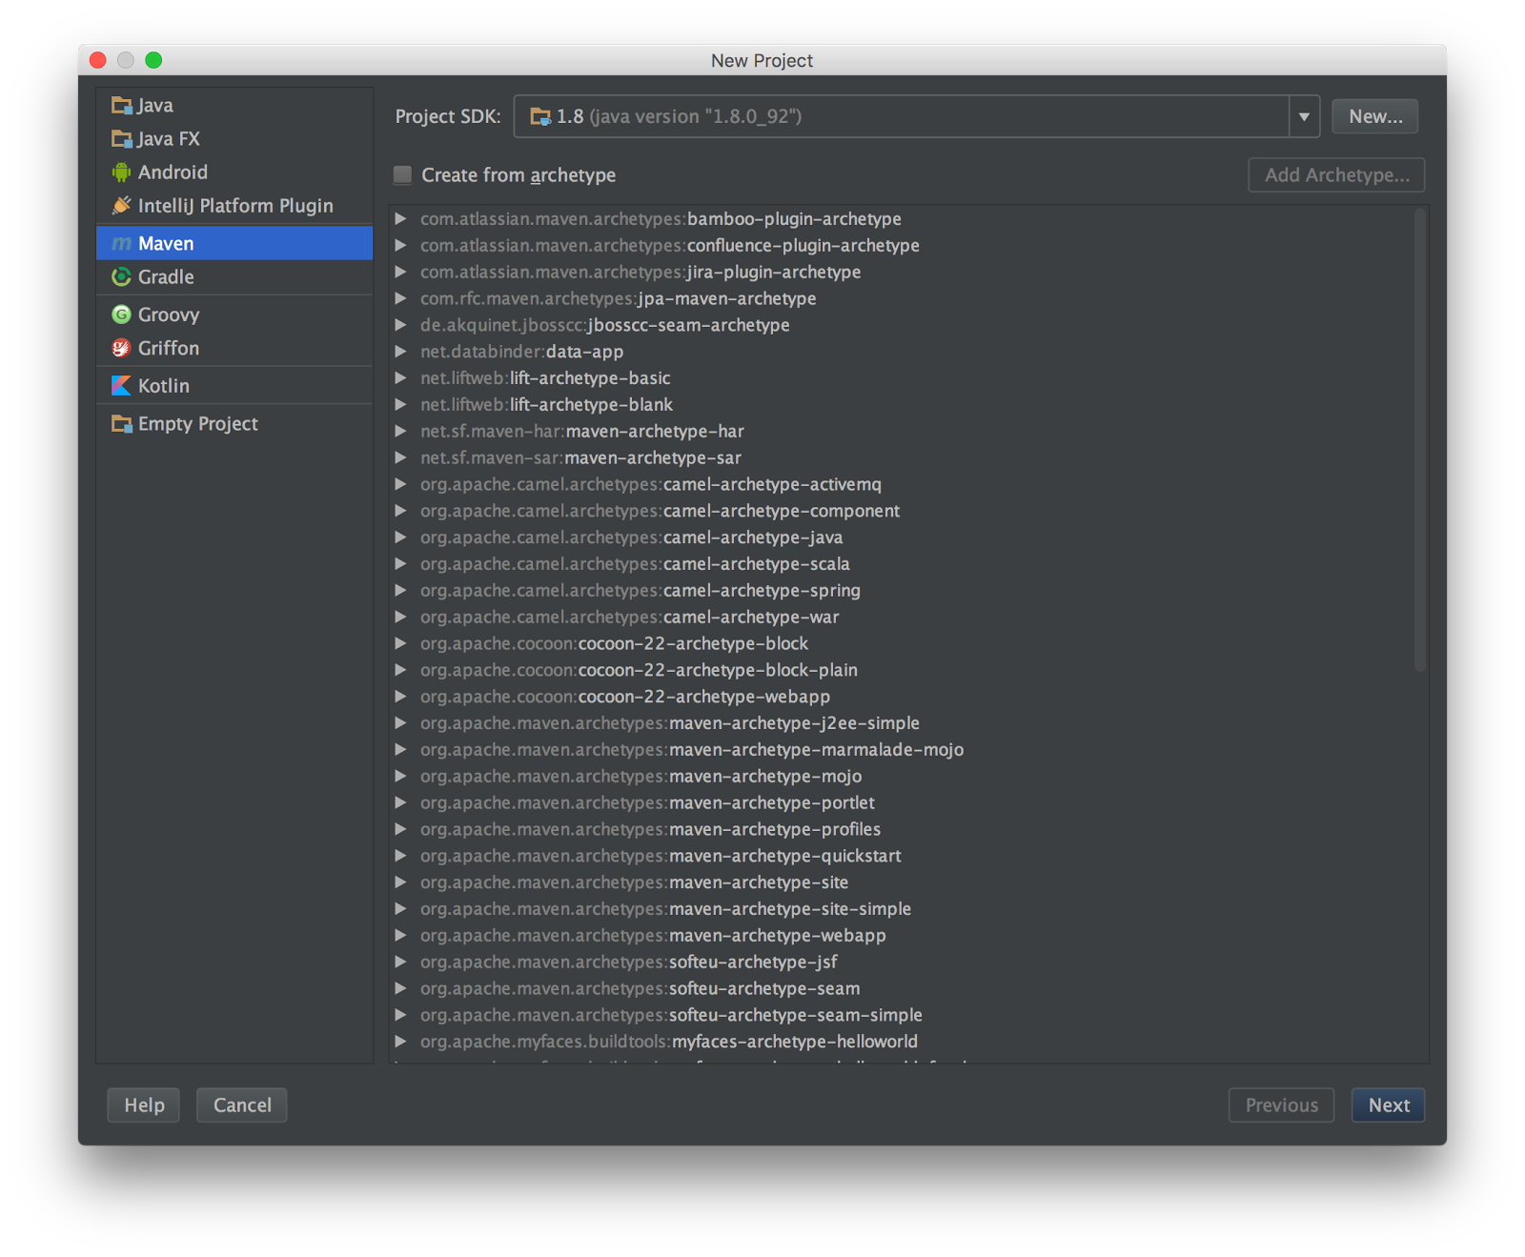Expand the maven-archetype-quickstart node
The image size is (1525, 1257).
(401, 856)
